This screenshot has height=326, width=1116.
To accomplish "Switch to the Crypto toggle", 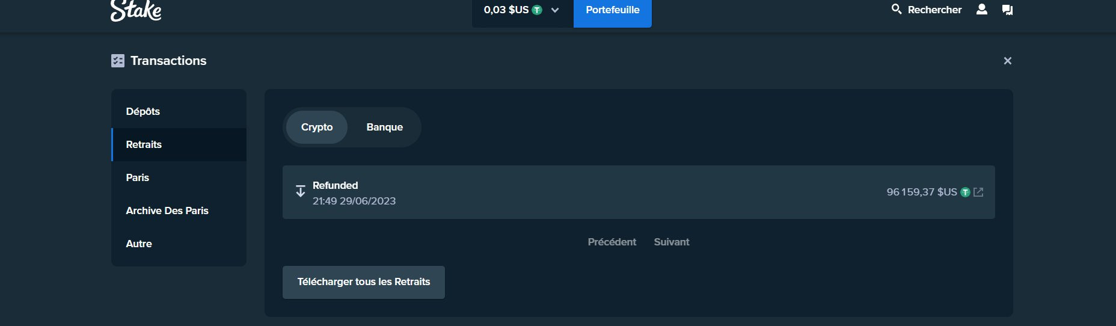I will (x=317, y=127).
